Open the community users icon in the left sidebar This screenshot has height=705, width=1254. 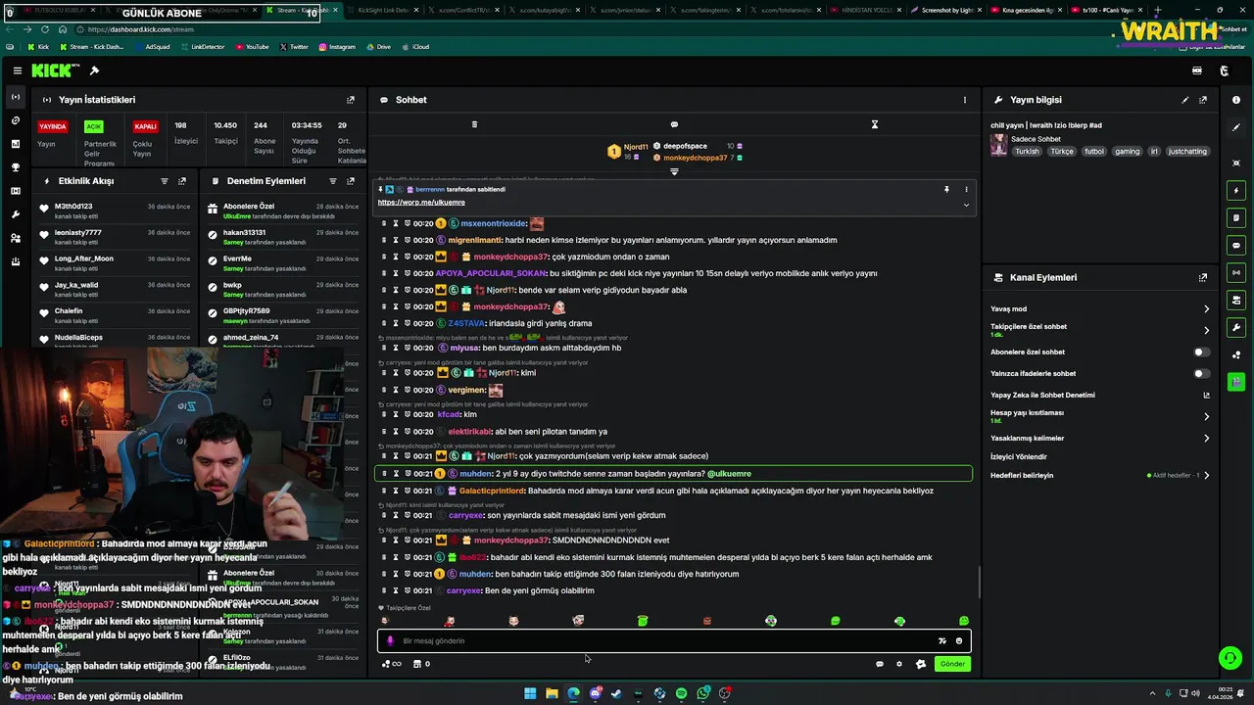pos(16,238)
